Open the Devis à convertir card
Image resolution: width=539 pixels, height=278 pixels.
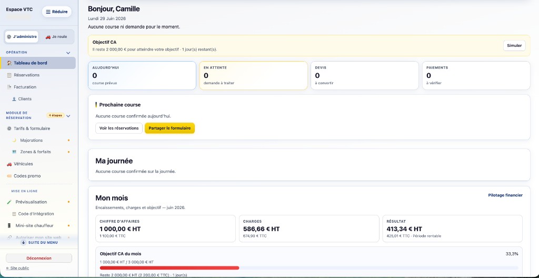pos(365,76)
